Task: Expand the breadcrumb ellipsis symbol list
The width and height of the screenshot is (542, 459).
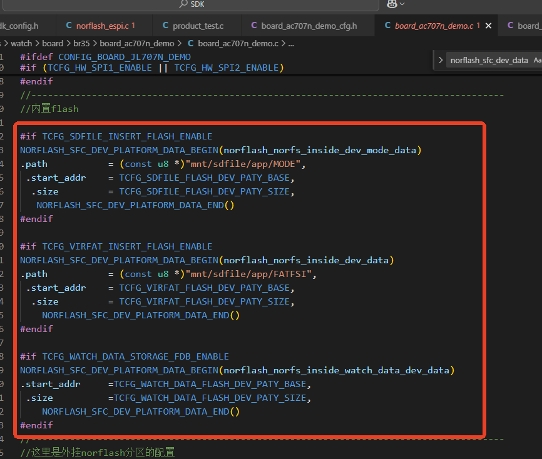Action: coord(291,44)
